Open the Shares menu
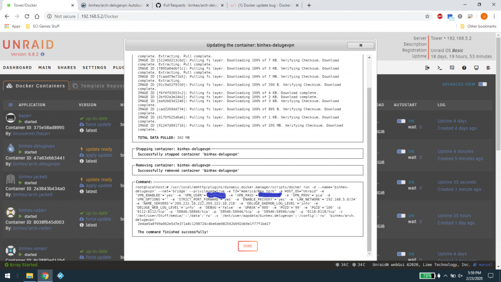This screenshot has width=501, height=282. (67, 68)
